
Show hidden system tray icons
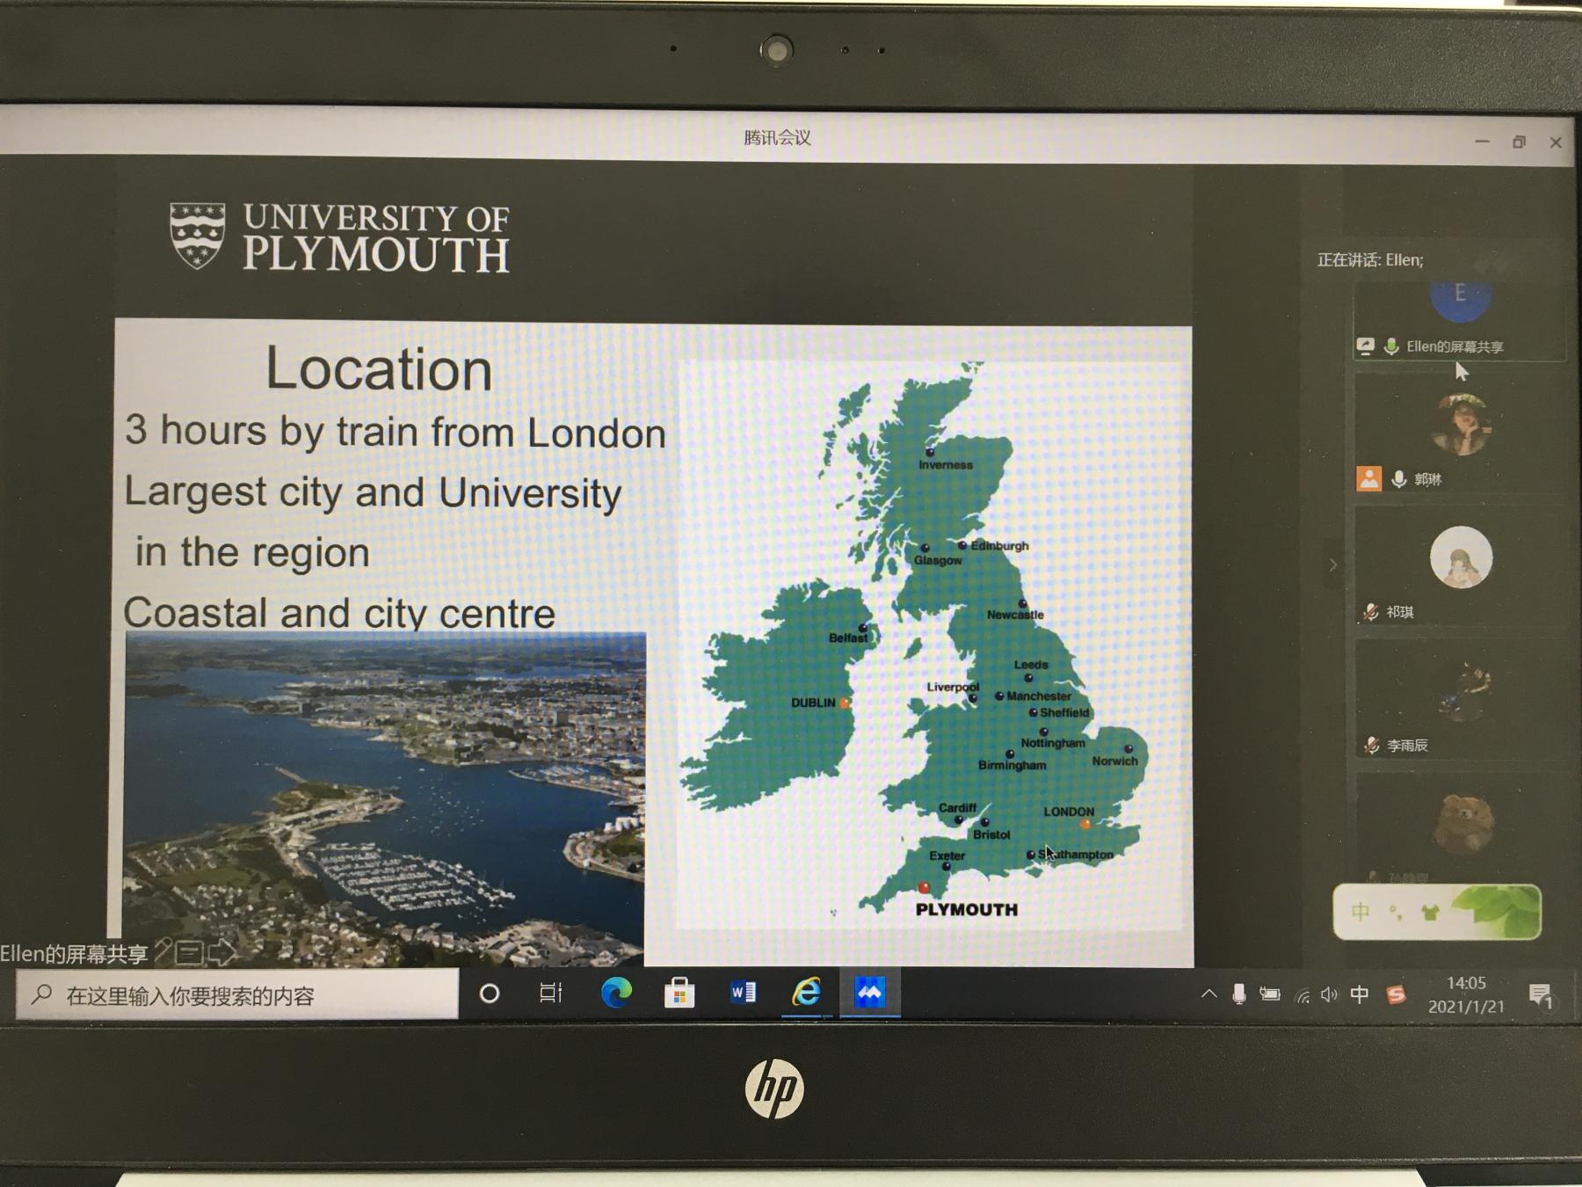[1208, 994]
